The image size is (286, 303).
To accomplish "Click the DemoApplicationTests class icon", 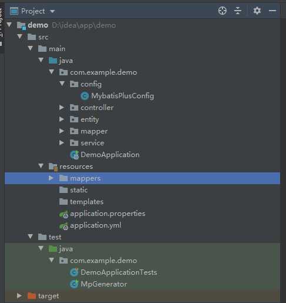I will (x=74, y=272).
